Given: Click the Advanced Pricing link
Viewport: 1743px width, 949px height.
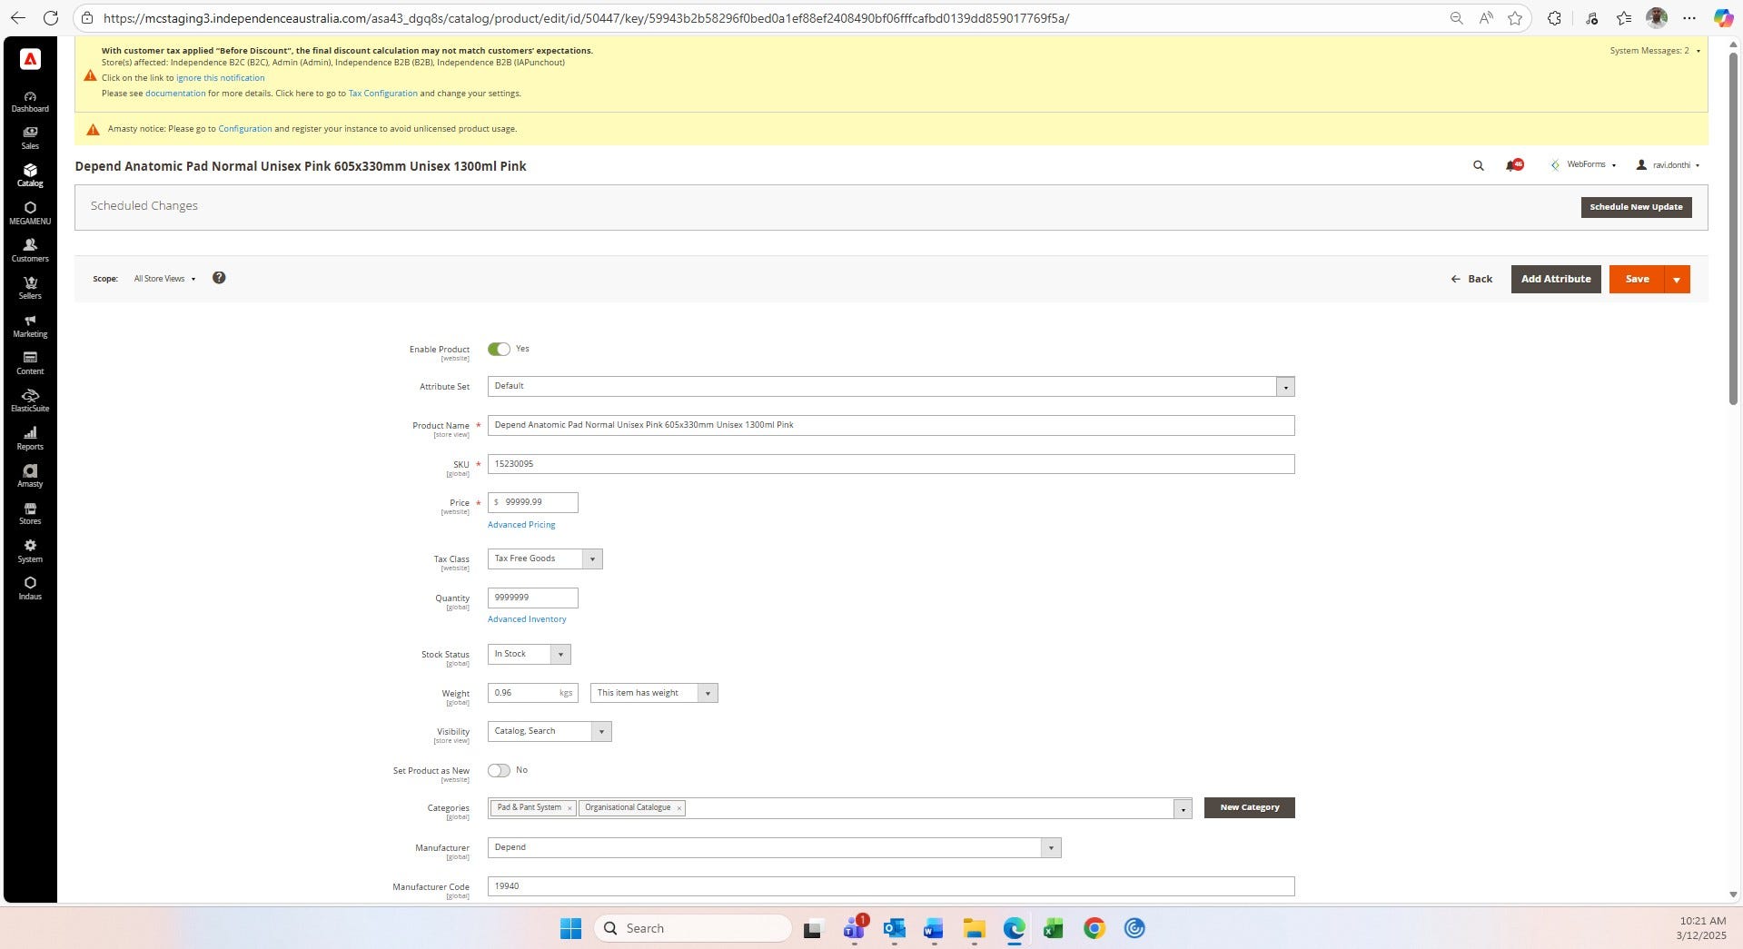Looking at the screenshot, I should [521, 525].
